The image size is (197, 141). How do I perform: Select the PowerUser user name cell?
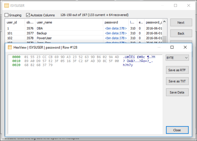click(x=44, y=38)
